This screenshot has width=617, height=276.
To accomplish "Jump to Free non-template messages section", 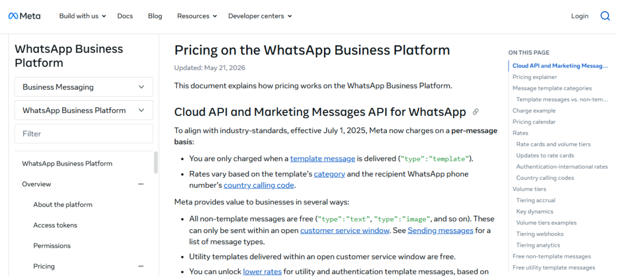I will (x=552, y=256).
